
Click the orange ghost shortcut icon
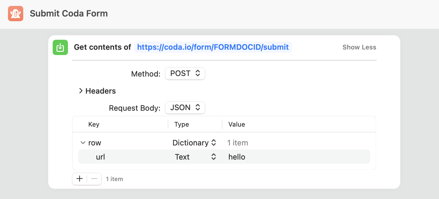click(16, 14)
